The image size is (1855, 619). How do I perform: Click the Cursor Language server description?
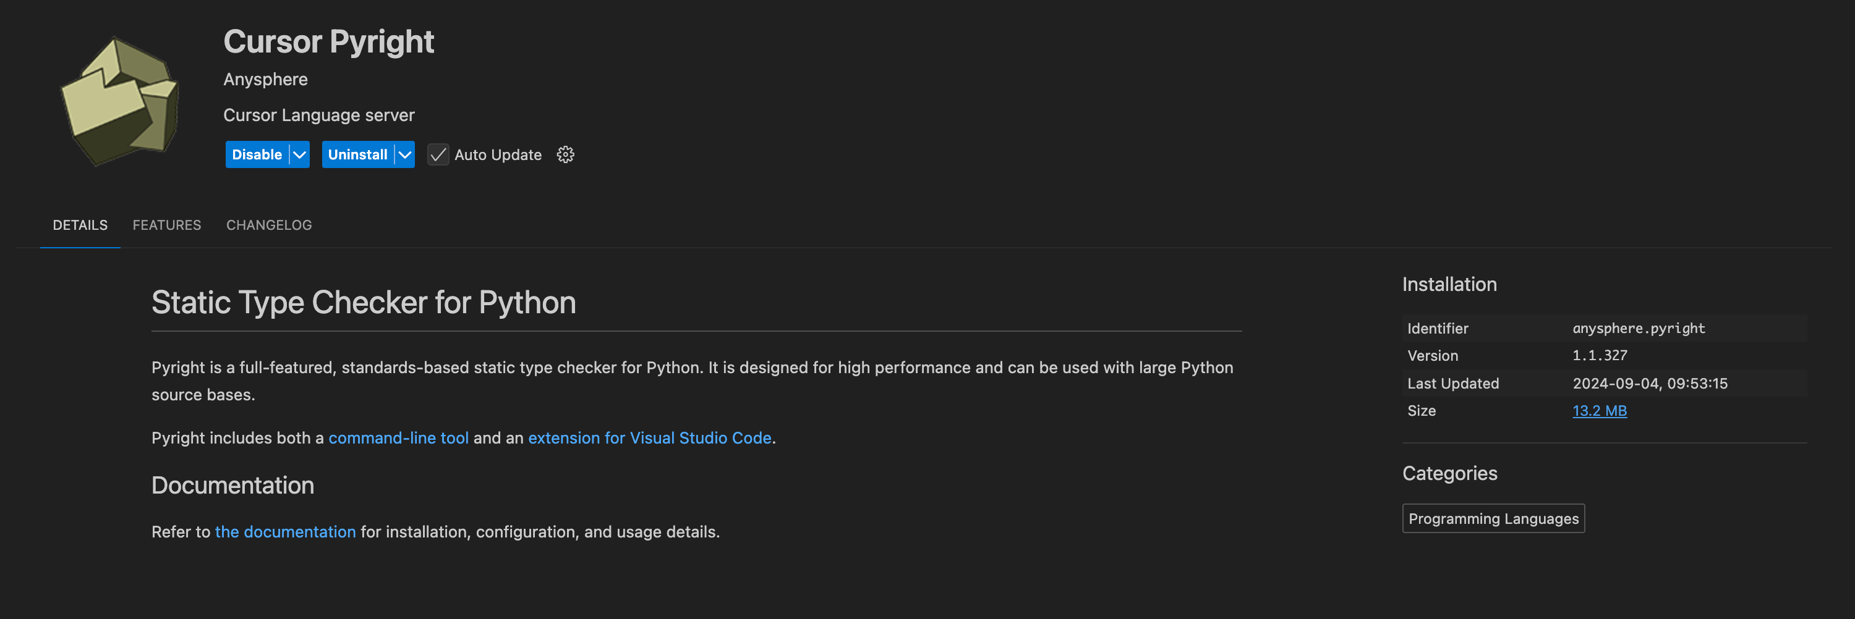pos(319,115)
